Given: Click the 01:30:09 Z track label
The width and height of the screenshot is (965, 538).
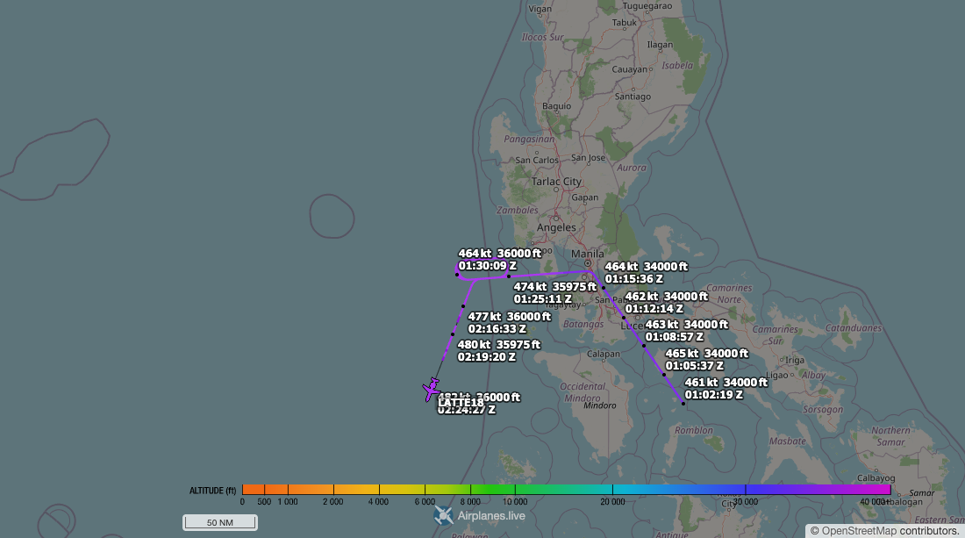Looking at the screenshot, I should (488, 266).
